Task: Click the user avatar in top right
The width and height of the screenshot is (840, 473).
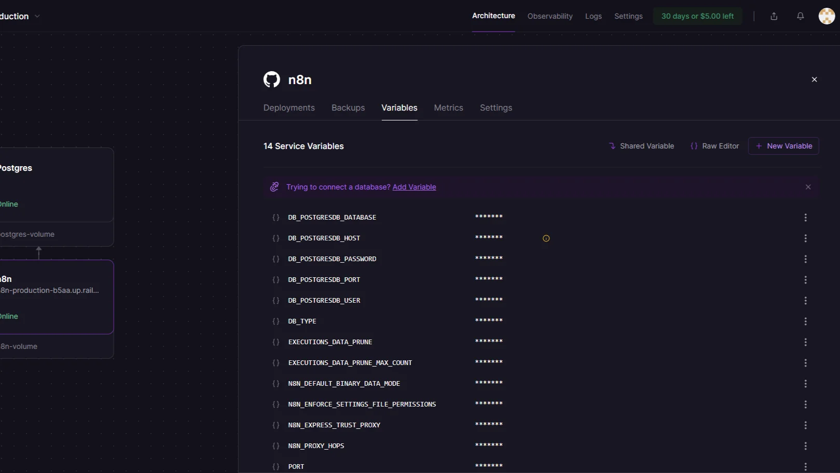Action: click(826, 16)
